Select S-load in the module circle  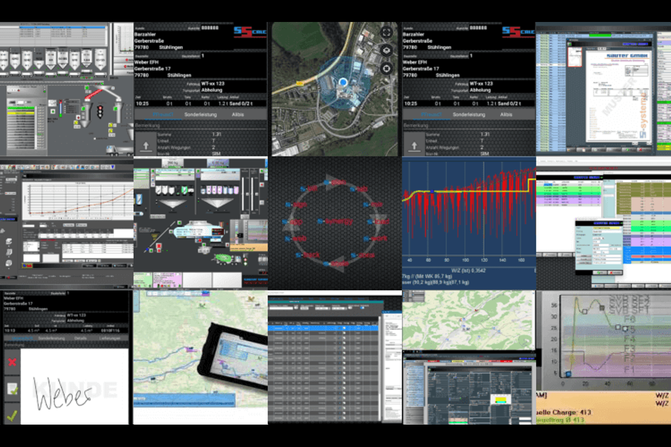coord(378,221)
